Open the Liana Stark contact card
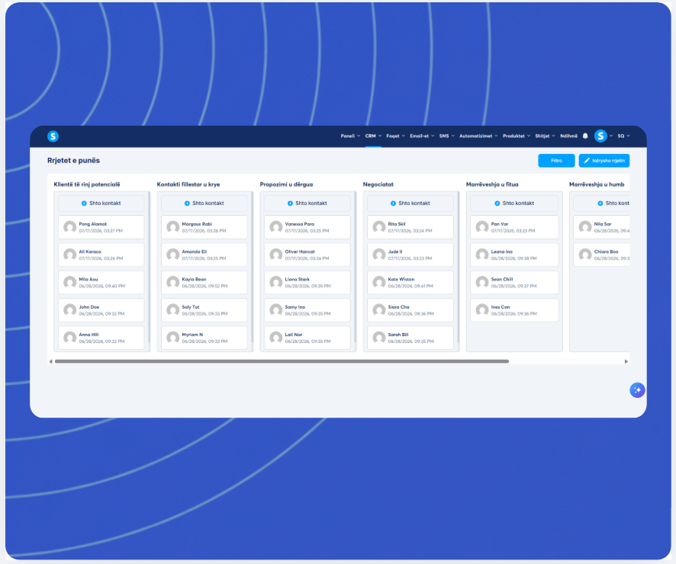676x564 pixels. (x=307, y=283)
